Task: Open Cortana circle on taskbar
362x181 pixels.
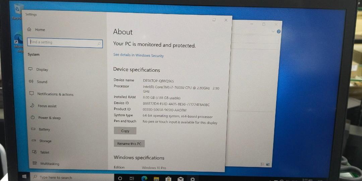Action: [120, 178]
